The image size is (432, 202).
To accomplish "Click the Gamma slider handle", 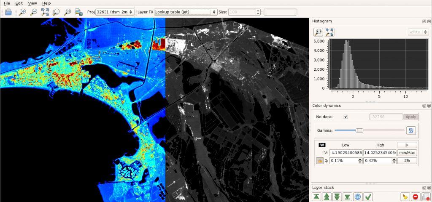I will click(359, 130).
